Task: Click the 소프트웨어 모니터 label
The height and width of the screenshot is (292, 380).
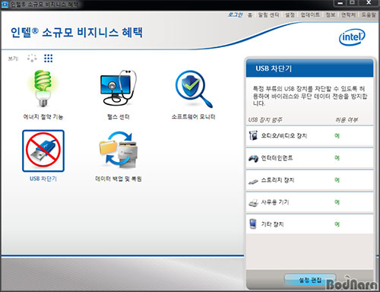Action: point(194,117)
